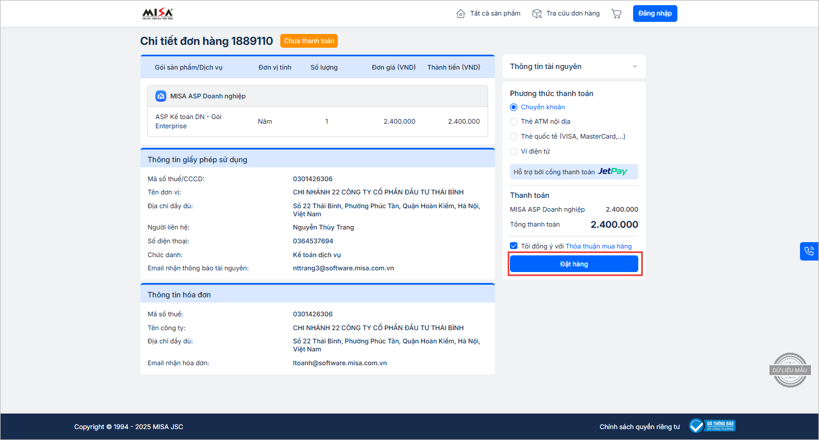
Task: Click the Tổng thanh toán amount 2.400.000
Action: [614, 225]
